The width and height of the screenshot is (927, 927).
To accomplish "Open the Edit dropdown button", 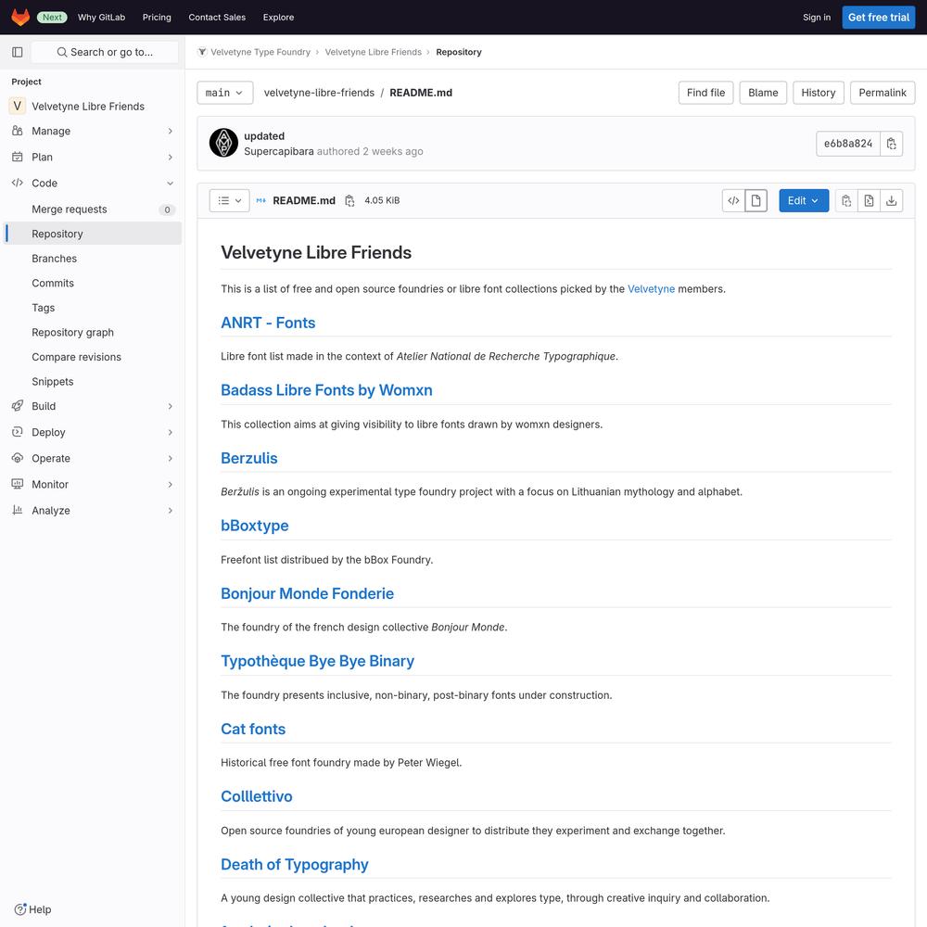I will coord(804,201).
